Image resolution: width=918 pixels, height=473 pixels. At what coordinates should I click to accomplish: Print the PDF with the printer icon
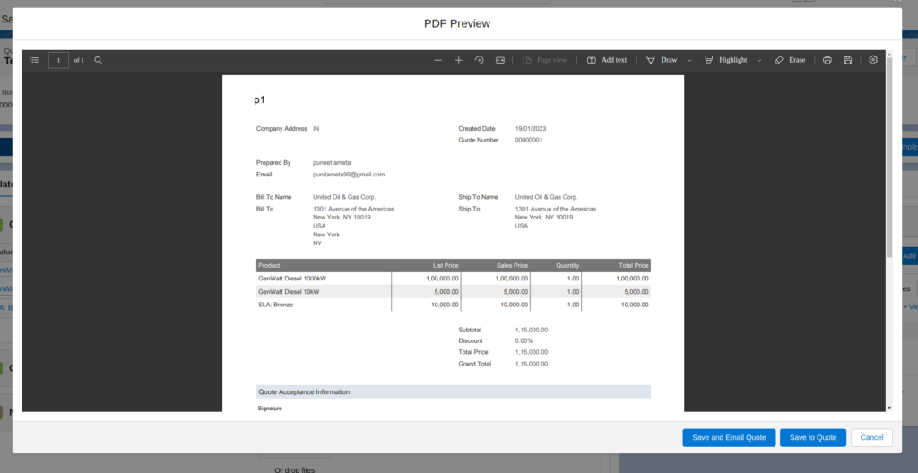coord(827,60)
